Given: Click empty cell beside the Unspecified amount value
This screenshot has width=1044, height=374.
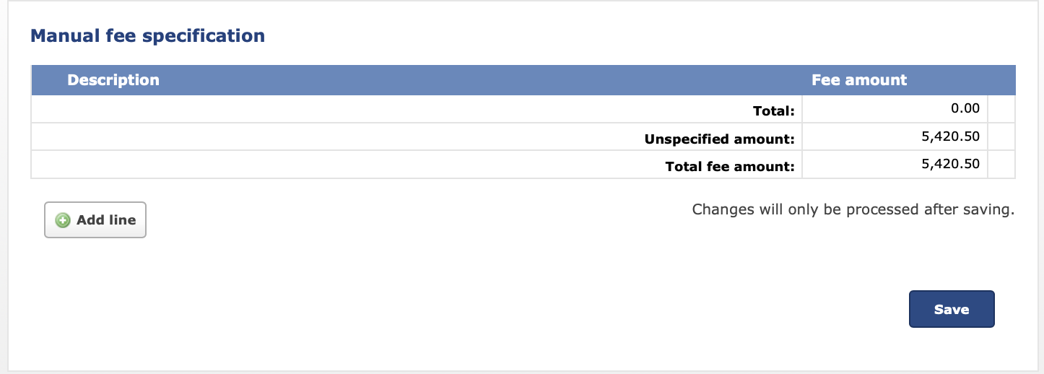Looking at the screenshot, I should point(1001,136).
